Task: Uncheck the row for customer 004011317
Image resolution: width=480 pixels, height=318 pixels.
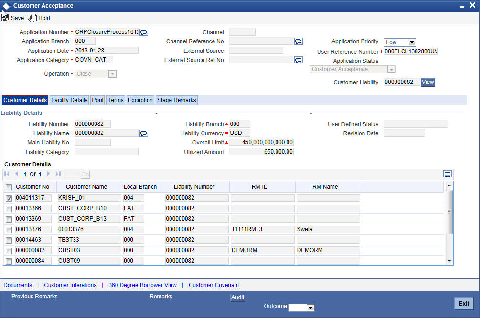Action: click(x=9, y=198)
